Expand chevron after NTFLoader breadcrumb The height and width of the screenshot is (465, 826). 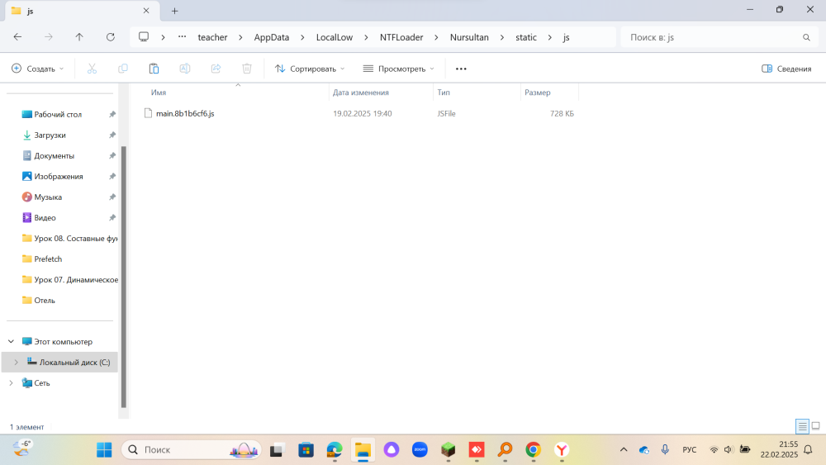point(437,37)
